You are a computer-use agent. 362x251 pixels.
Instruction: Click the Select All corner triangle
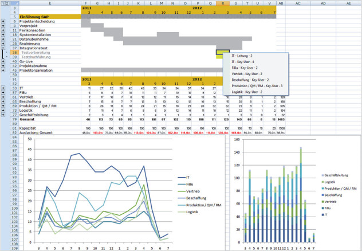(x=15, y=3)
